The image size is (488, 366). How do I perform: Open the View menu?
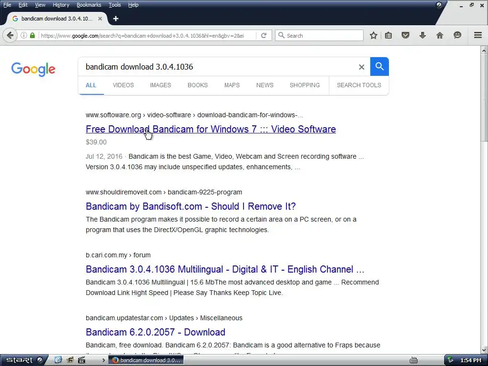pos(40,5)
